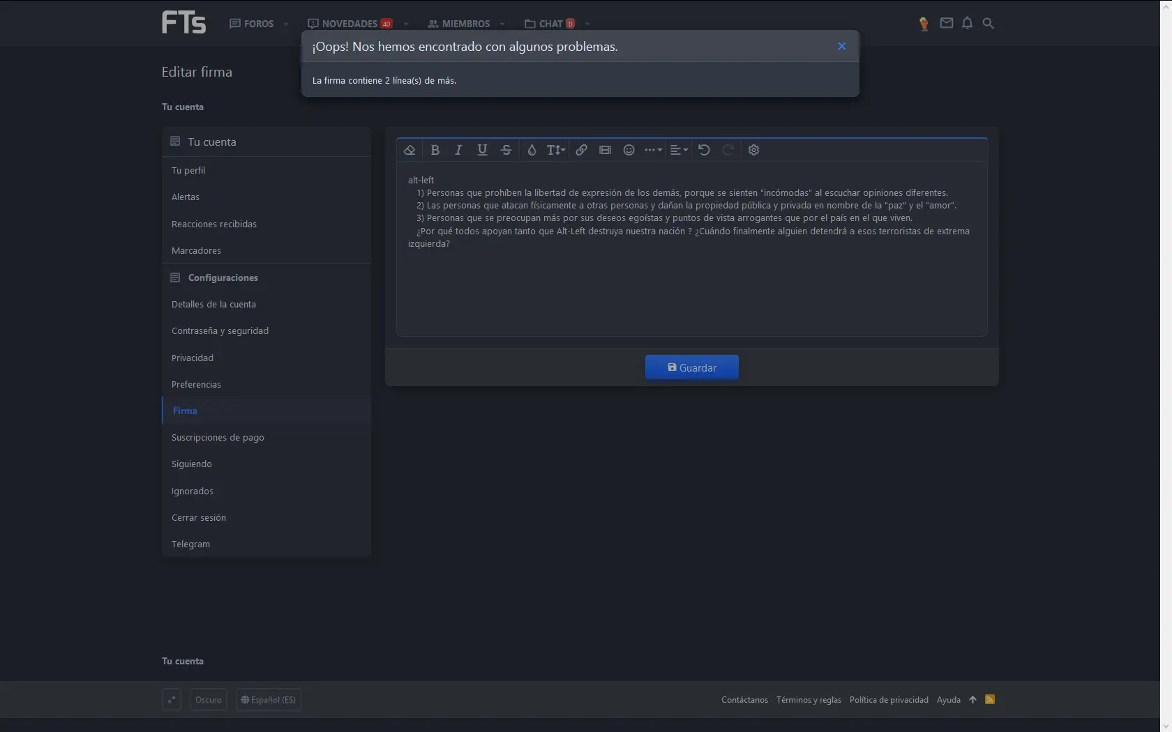
Task: Undo the last editor change
Action: [704, 150]
